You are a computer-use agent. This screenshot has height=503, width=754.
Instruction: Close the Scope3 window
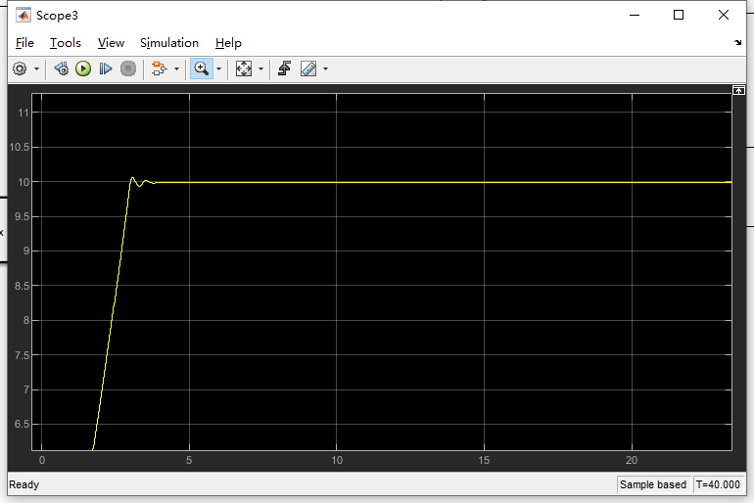[724, 15]
